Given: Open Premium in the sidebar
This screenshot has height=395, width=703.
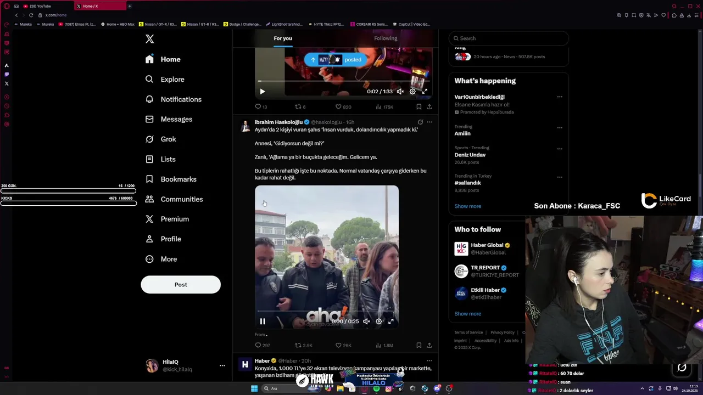Looking at the screenshot, I should click(x=167, y=219).
